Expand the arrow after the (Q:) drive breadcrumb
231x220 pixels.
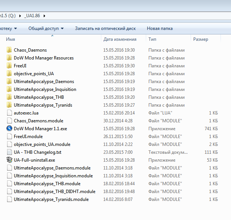click(20, 16)
